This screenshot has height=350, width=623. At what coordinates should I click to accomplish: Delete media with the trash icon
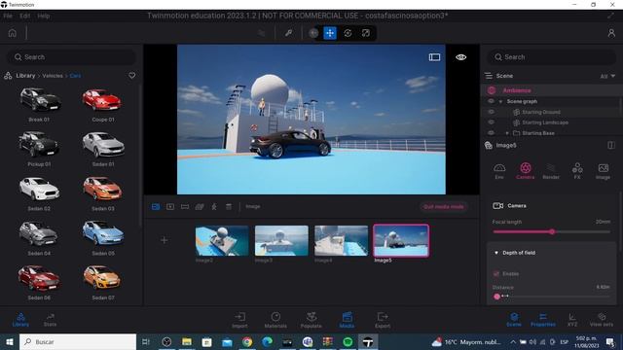pos(229,207)
